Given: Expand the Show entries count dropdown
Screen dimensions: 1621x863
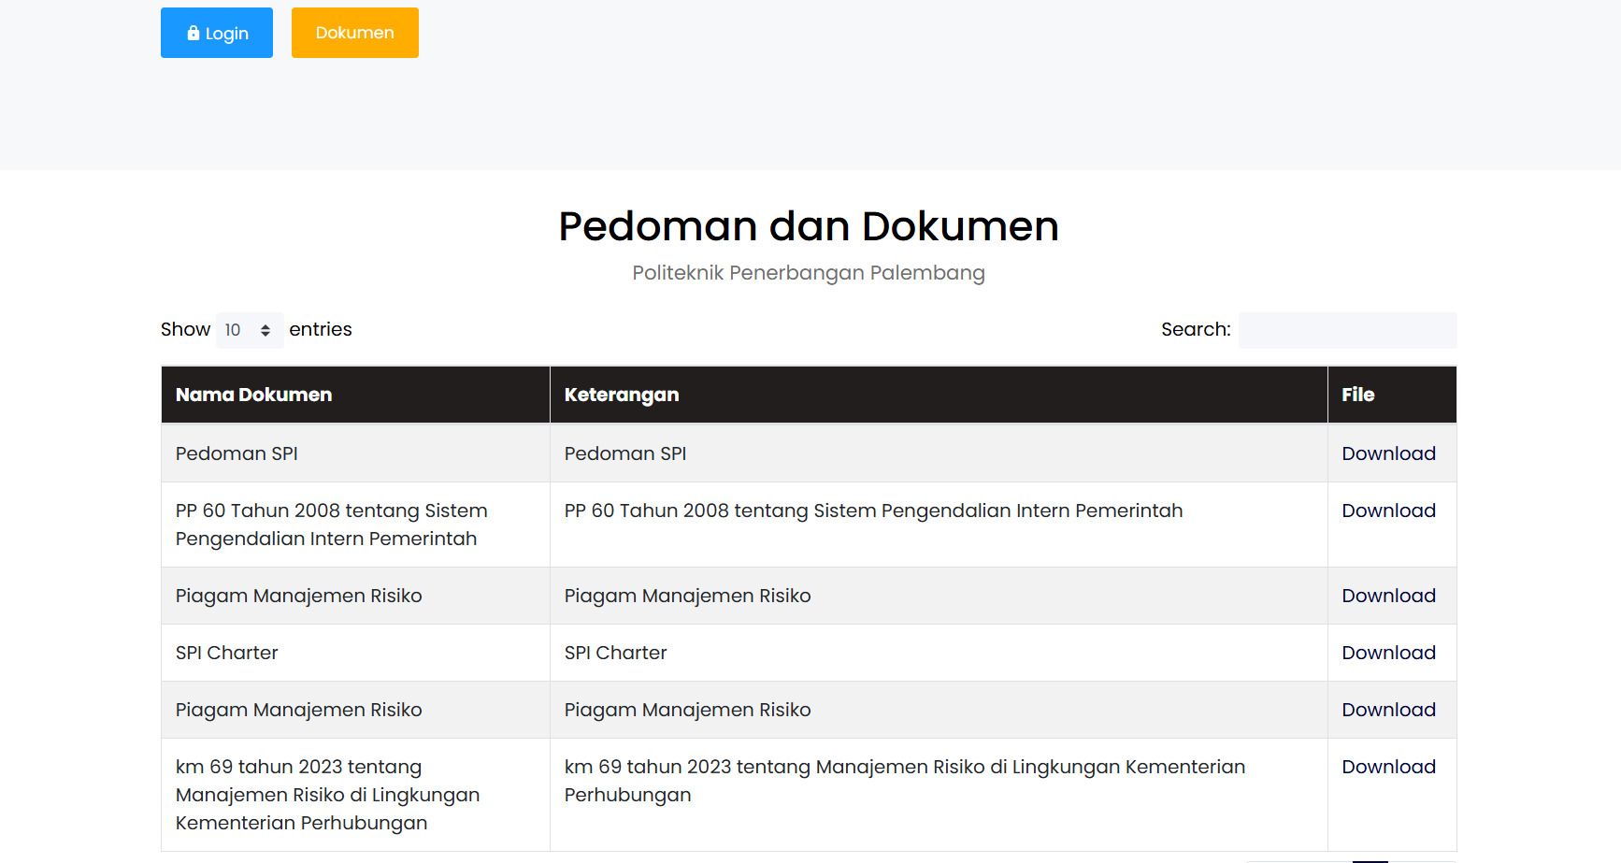Looking at the screenshot, I should pyautogui.click(x=249, y=330).
